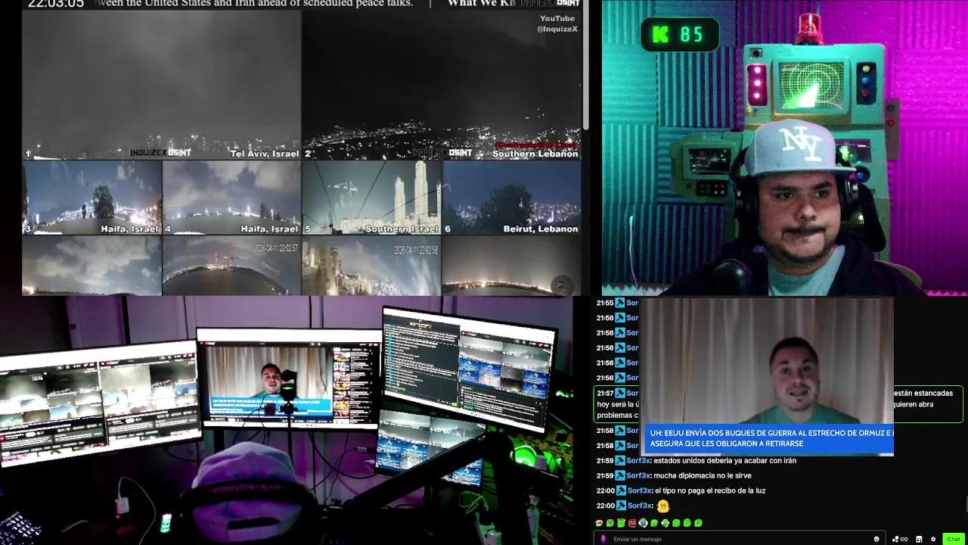
Task: Open the chat settings gear
Action: (x=933, y=539)
